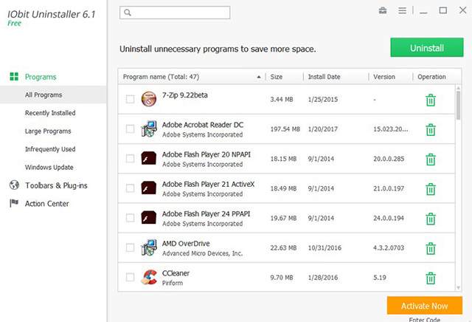Click the green Programs grid icon
The height and width of the screenshot is (322, 472).
(14, 77)
